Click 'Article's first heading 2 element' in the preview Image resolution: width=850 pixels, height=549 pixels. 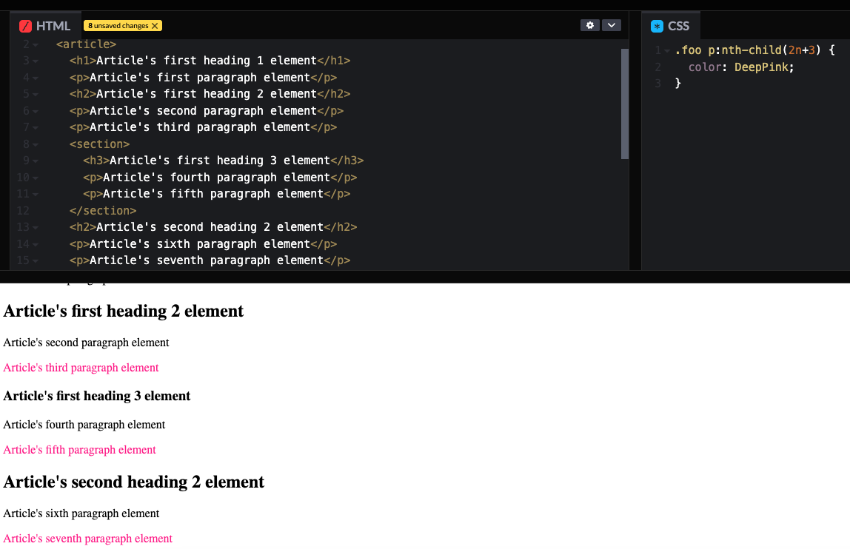coord(123,311)
